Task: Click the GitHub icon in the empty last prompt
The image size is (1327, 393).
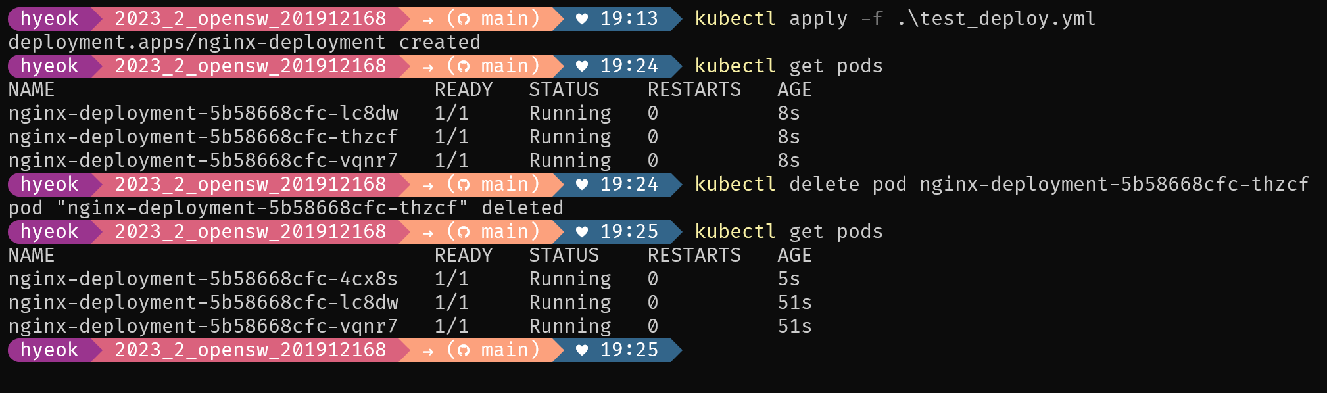Action: 464,350
